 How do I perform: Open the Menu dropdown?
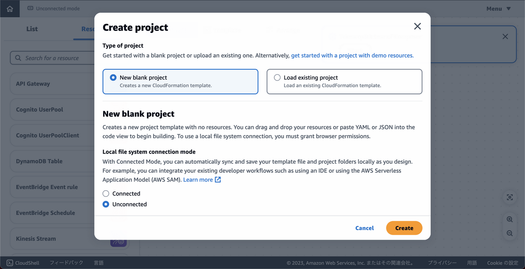[x=498, y=9]
